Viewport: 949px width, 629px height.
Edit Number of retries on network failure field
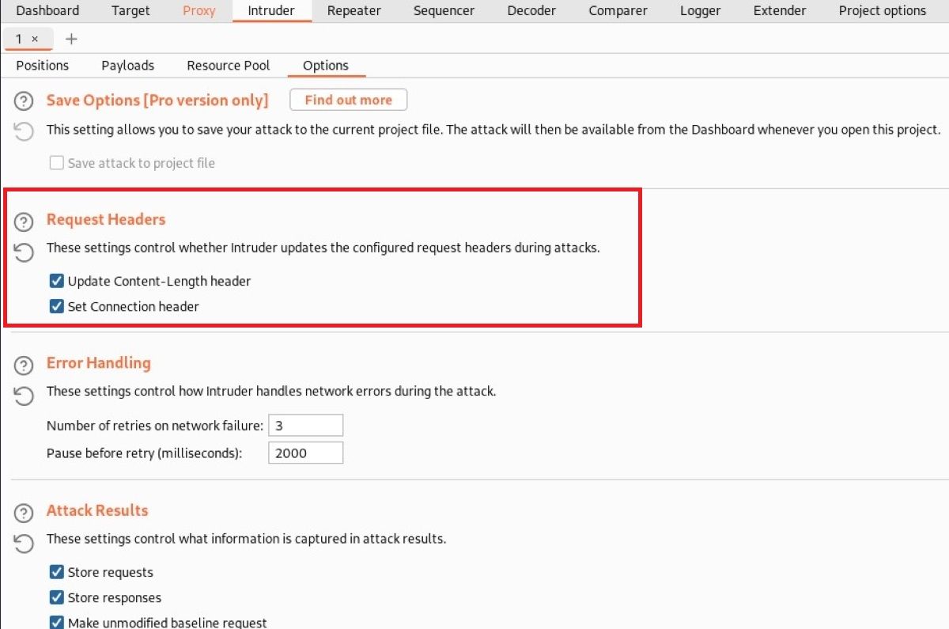click(x=306, y=426)
